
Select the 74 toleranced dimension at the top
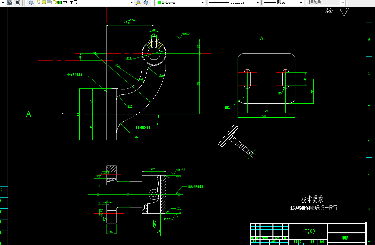[x=129, y=21]
